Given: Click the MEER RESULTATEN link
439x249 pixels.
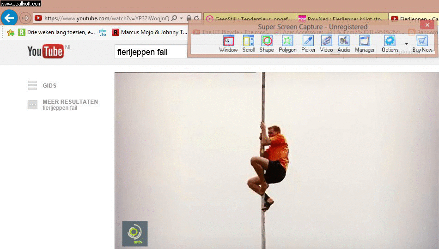Looking at the screenshot, I should tap(70, 102).
